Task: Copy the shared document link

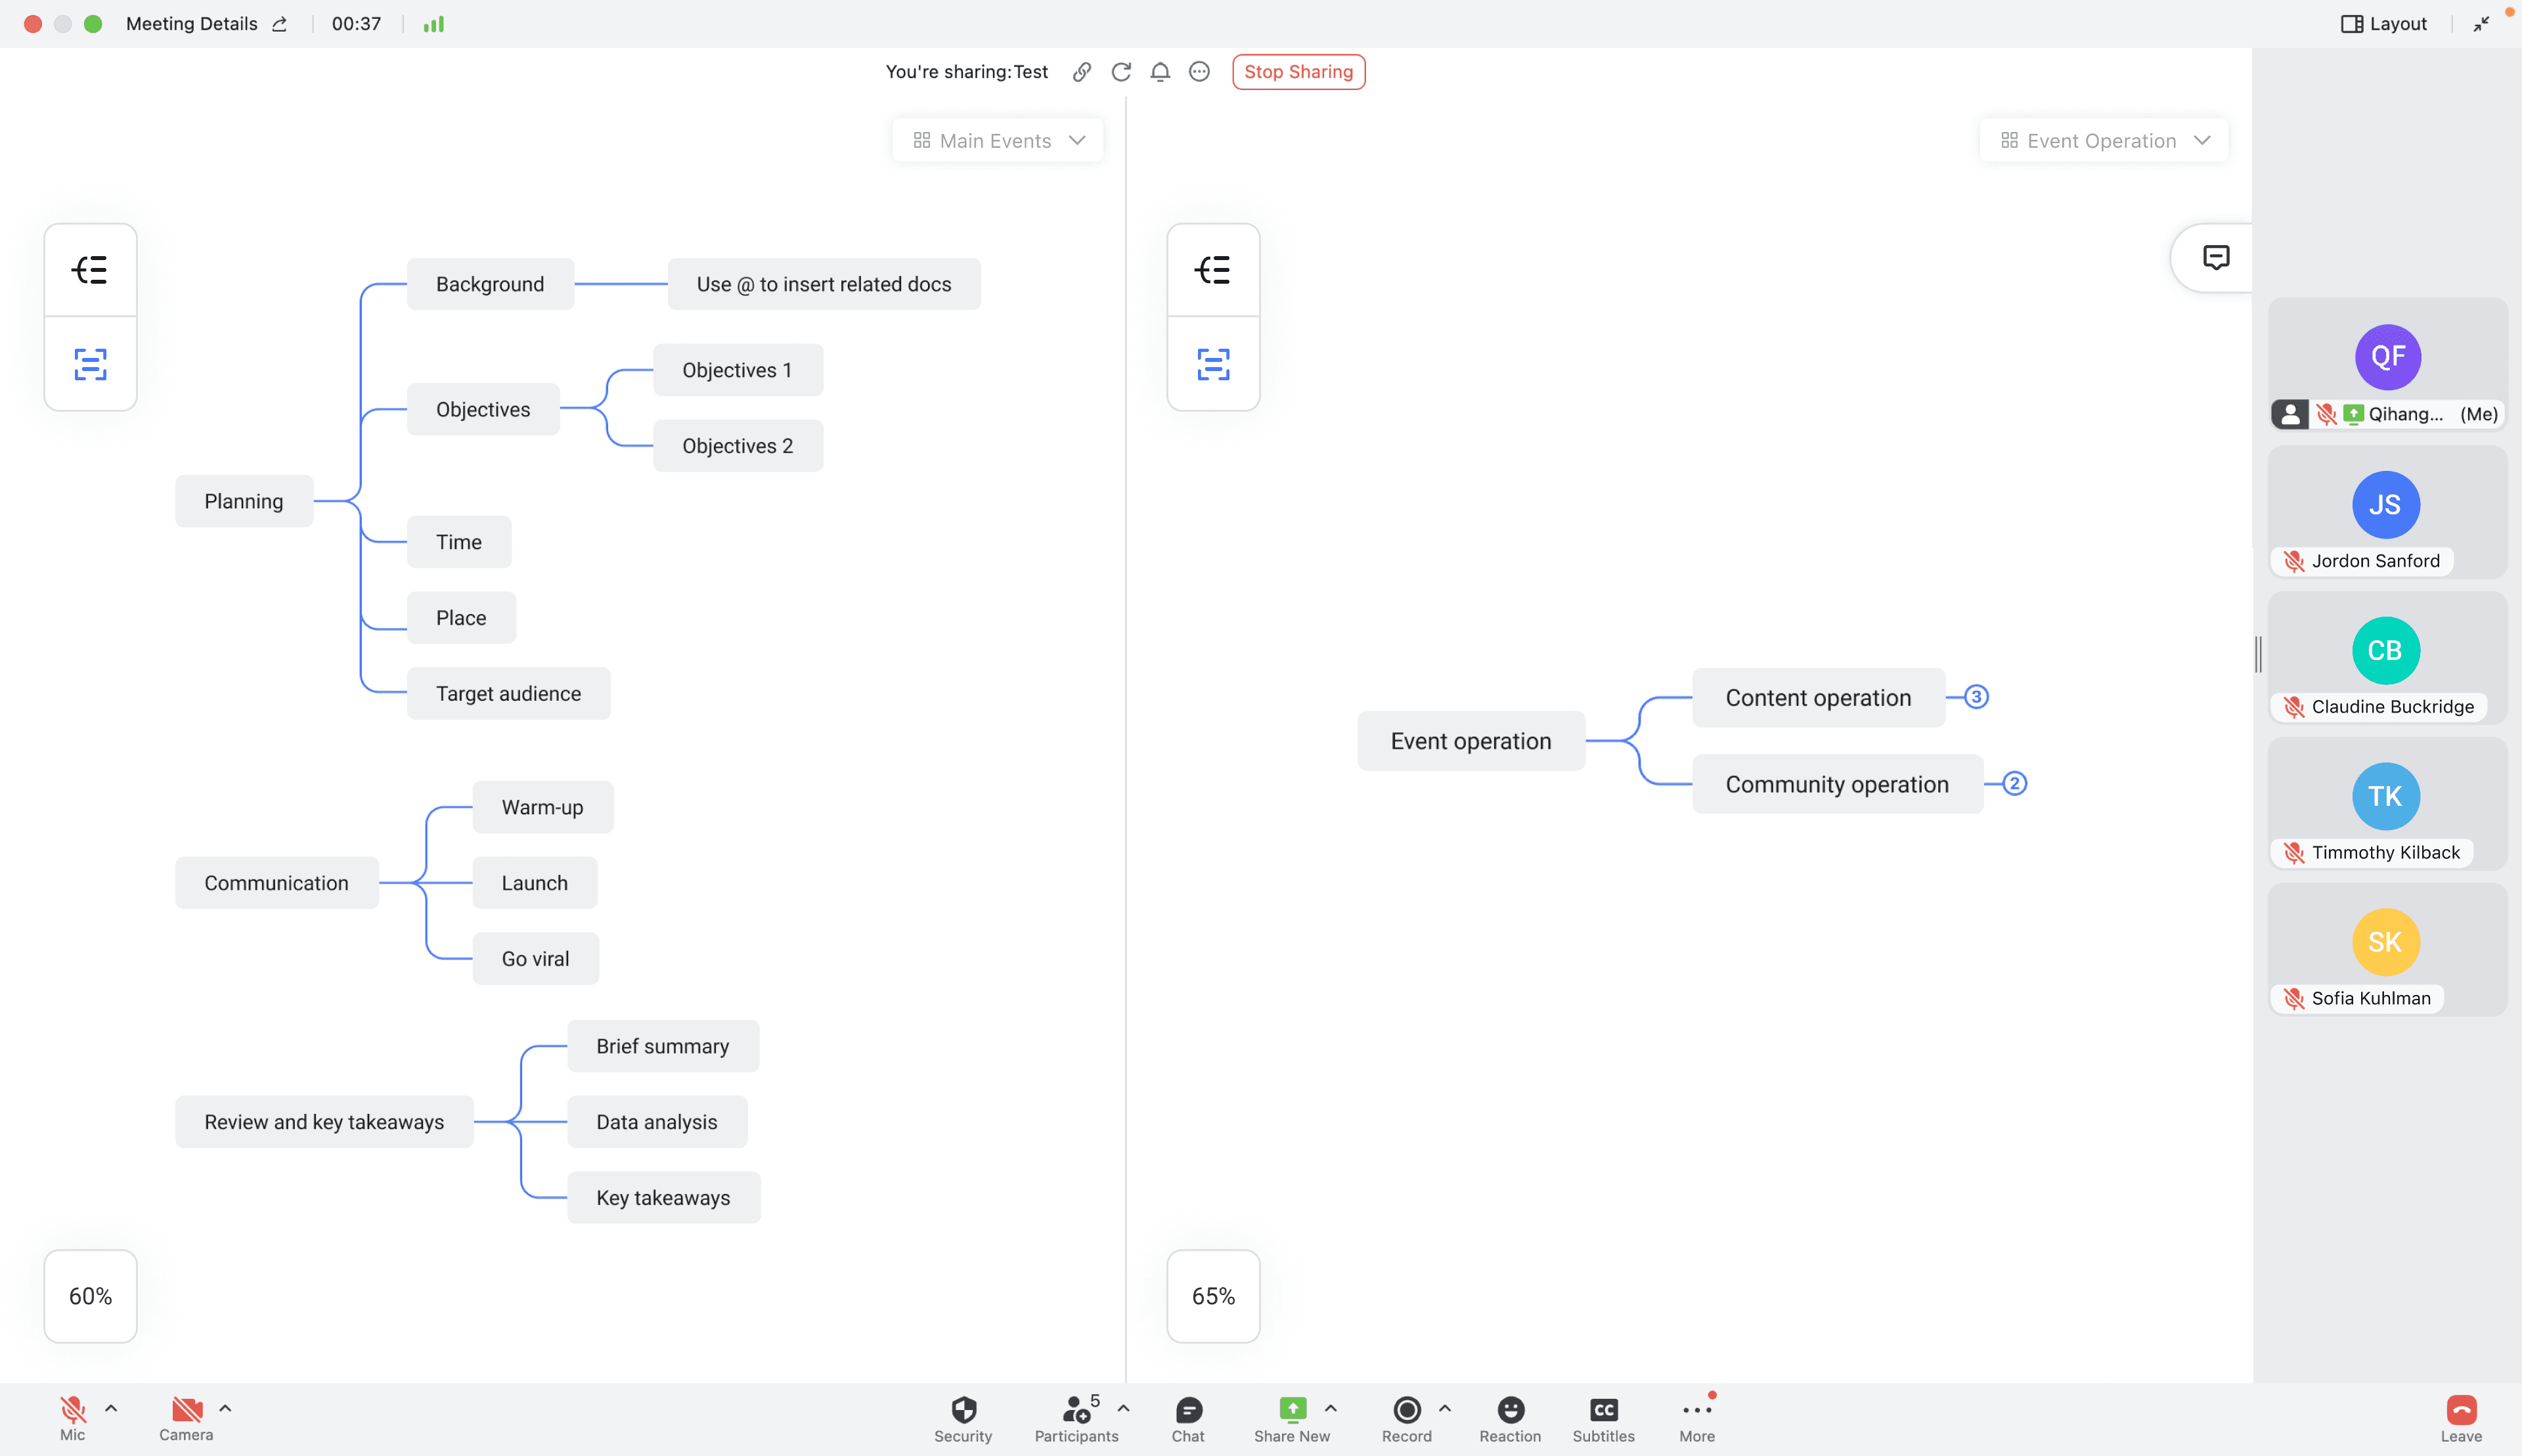Action: pos(1081,71)
